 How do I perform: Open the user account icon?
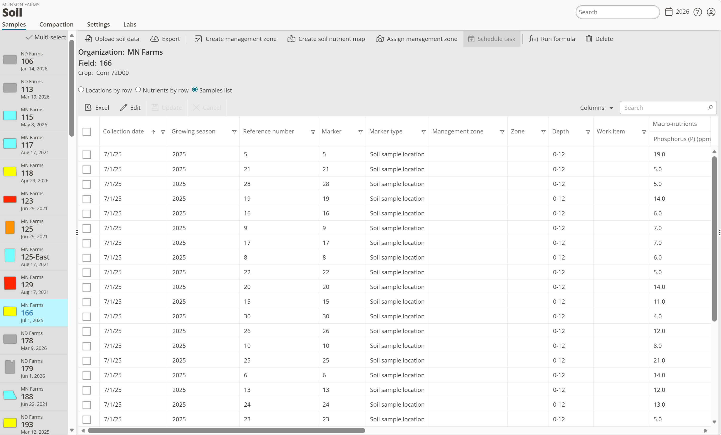click(711, 12)
